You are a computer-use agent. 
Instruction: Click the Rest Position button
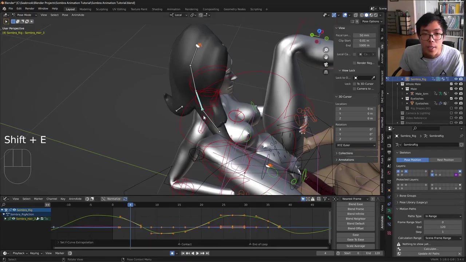tap(445, 160)
